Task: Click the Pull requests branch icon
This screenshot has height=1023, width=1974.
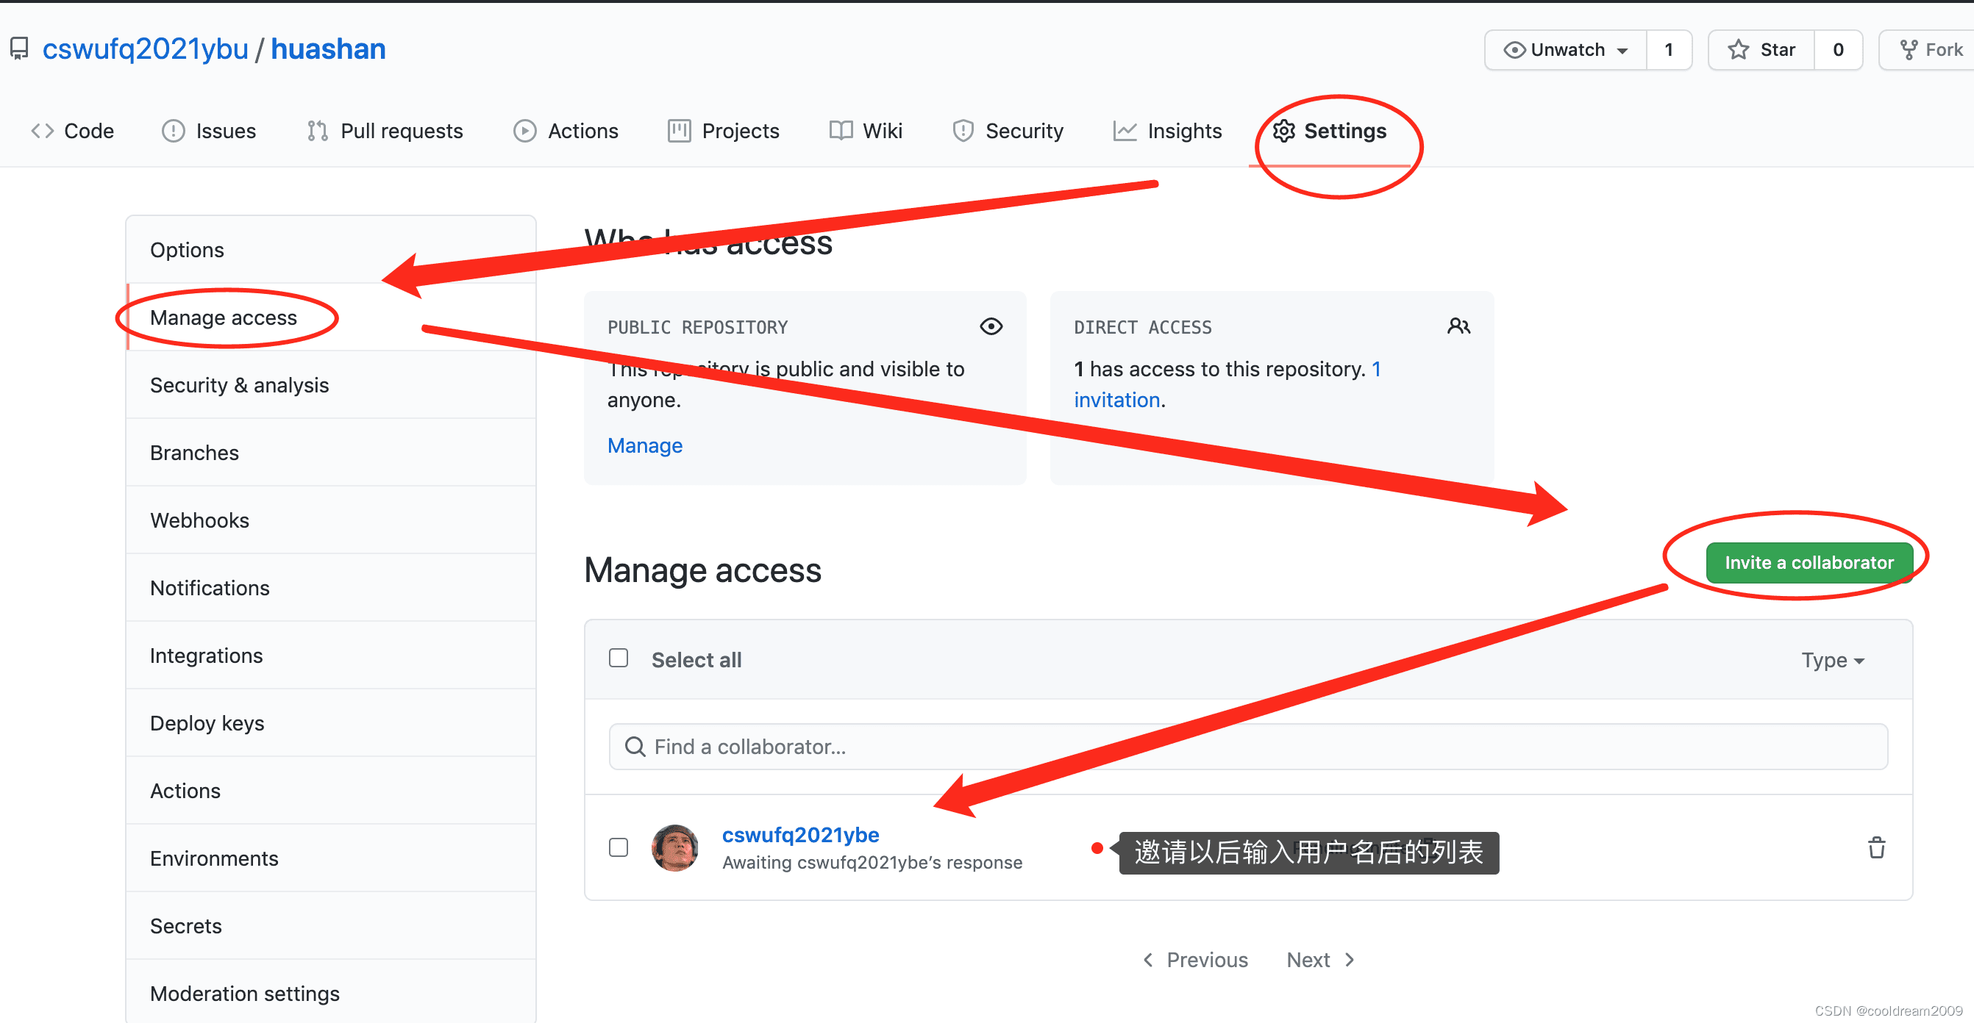Action: pos(317,131)
